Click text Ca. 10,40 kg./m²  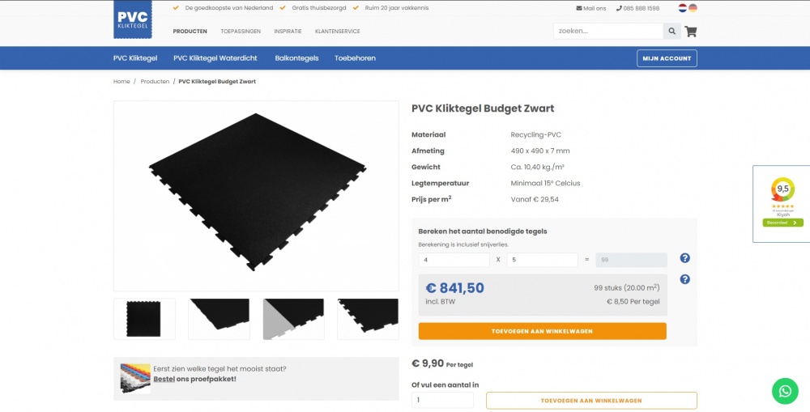pos(537,167)
